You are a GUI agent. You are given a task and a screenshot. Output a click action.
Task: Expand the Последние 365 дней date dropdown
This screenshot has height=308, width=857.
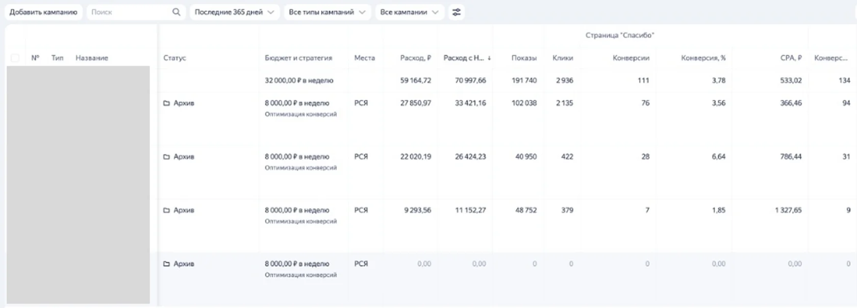pos(234,12)
